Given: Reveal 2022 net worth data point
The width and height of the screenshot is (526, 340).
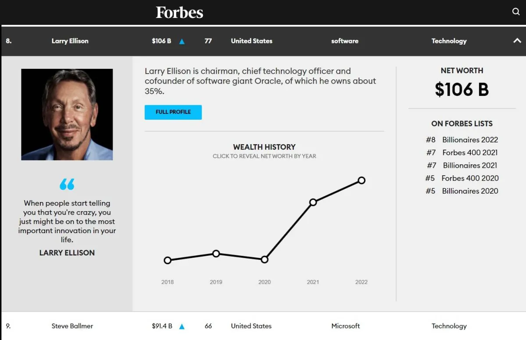Looking at the screenshot, I should 362,180.
